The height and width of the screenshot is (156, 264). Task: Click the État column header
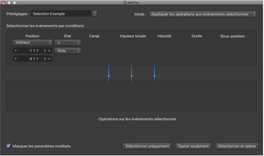(68, 36)
